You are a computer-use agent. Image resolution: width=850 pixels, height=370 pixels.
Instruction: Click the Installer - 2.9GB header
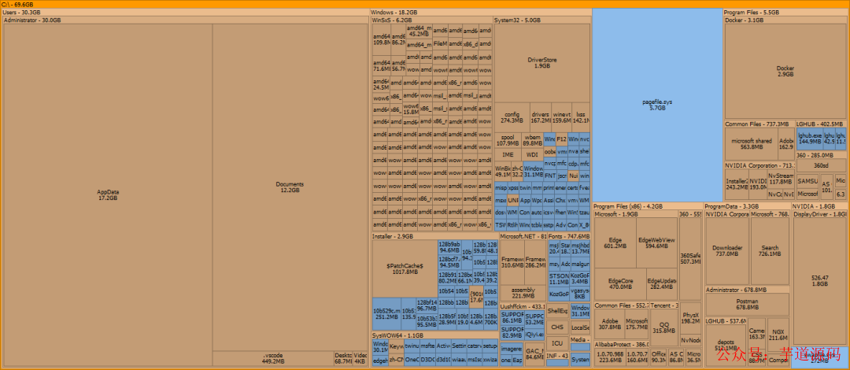434,236
